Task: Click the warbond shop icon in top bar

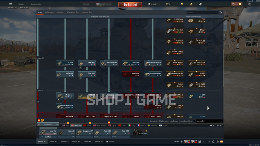Action: tap(191, 4)
